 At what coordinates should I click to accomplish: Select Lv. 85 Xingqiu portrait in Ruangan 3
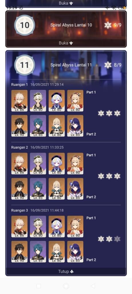(x=38, y=252)
